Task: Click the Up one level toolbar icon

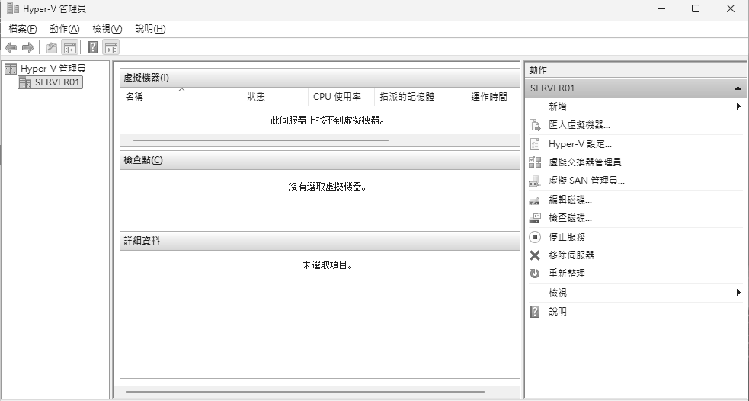Action: (52, 47)
